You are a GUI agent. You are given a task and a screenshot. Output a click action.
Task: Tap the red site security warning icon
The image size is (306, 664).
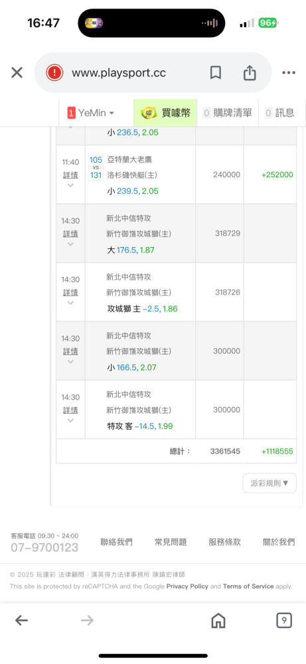coord(54,73)
